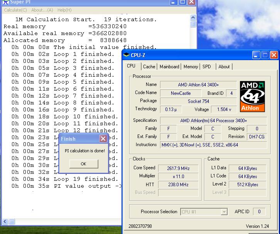Click the L1 Code value 64 KBytes

pyautogui.click(x=248, y=177)
